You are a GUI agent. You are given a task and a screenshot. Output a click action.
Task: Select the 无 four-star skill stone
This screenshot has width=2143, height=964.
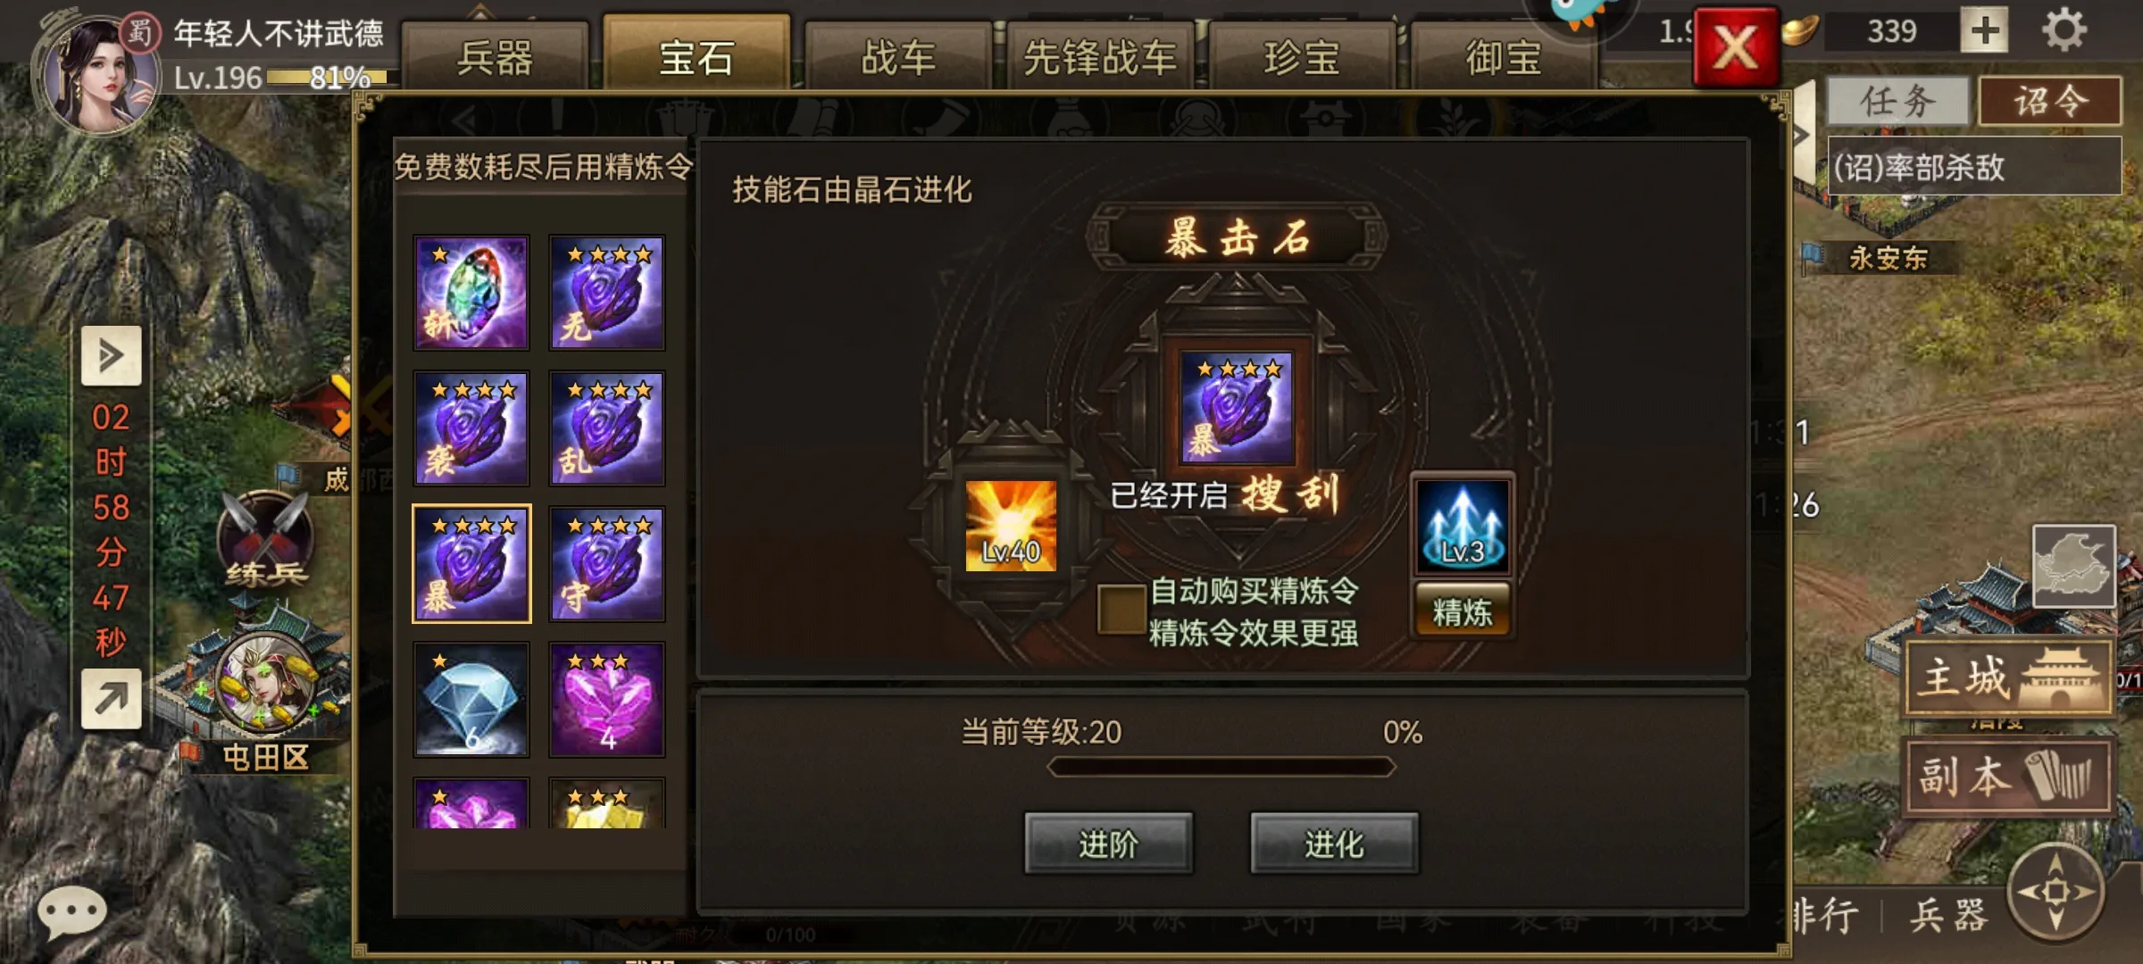(x=606, y=292)
